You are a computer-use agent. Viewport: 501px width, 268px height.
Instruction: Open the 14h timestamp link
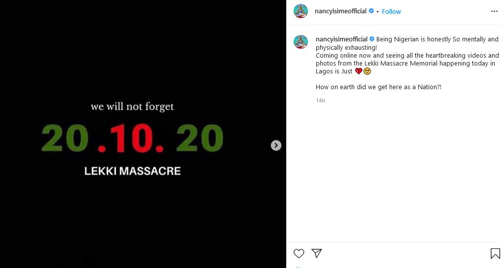(x=320, y=100)
